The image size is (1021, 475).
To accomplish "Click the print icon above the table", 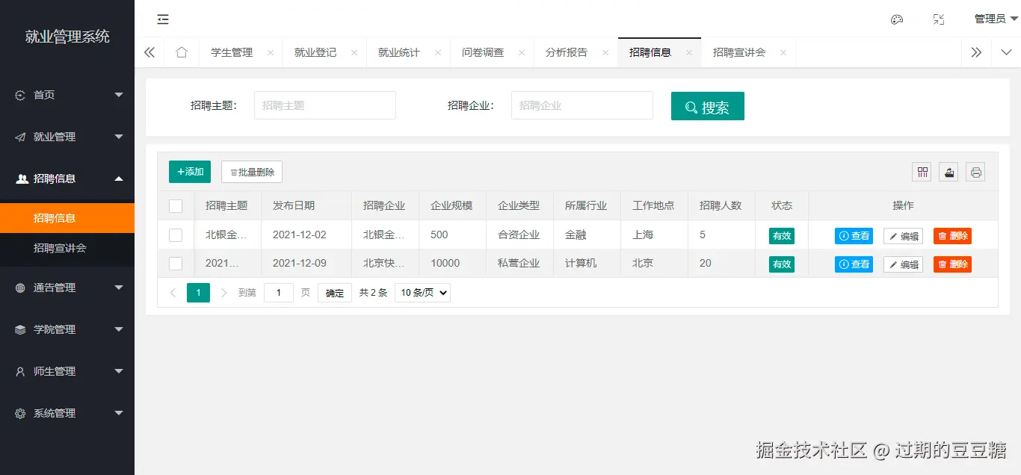I will point(975,172).
